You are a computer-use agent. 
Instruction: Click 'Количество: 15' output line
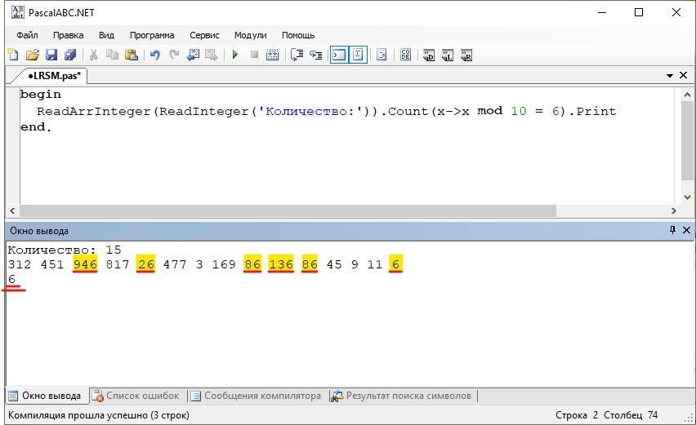point(65,250)
